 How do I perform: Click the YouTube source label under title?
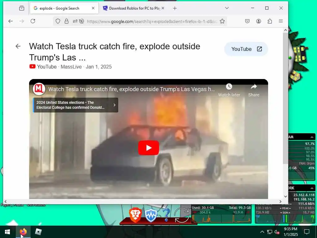point(47,67)
